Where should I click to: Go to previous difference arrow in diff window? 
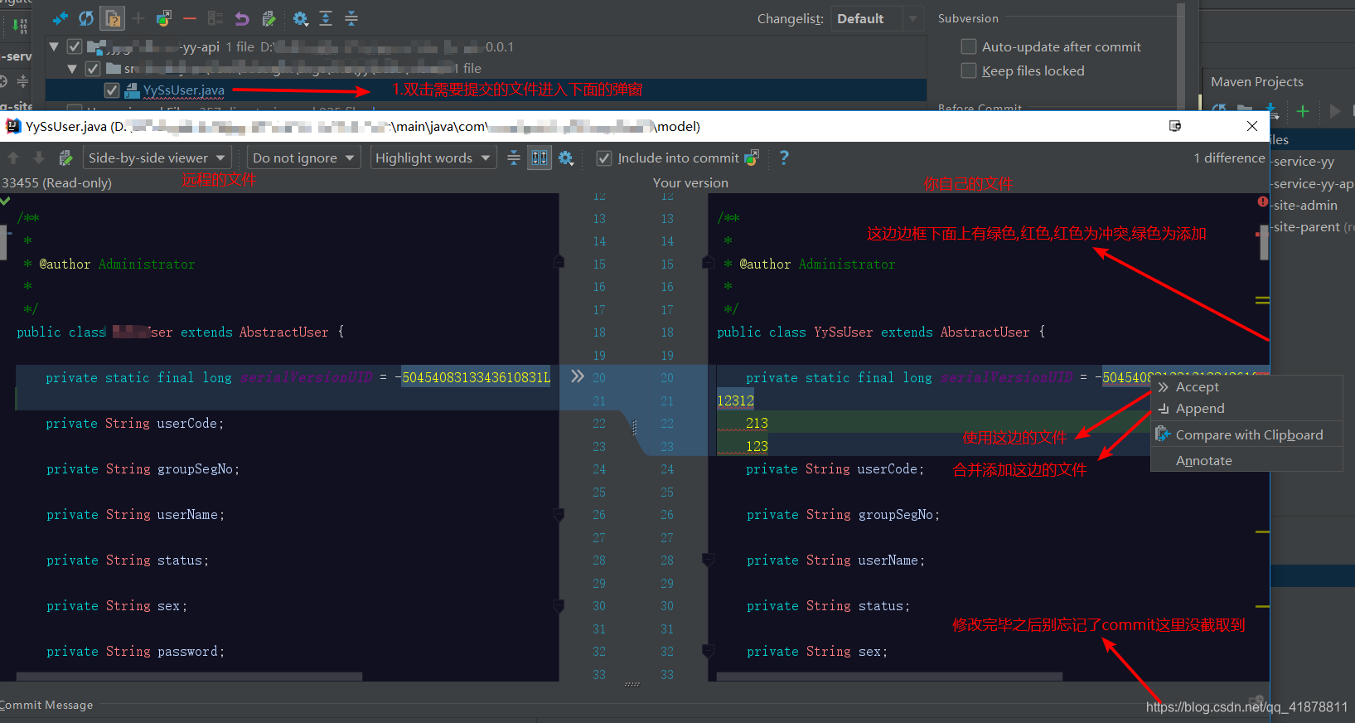click(13, 158)
